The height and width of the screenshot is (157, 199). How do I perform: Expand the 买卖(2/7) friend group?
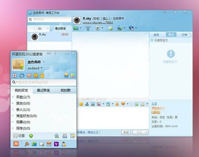13,97
